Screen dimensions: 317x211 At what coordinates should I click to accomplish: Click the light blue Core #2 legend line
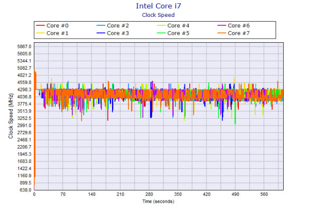pos(101,25)
